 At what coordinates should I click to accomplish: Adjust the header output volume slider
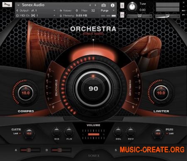coord(168,16)
